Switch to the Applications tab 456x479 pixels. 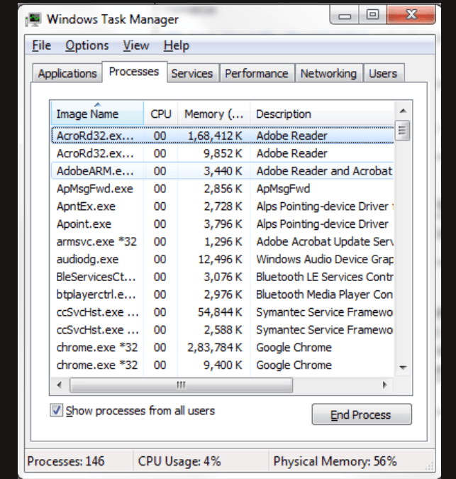click(67, 73)
